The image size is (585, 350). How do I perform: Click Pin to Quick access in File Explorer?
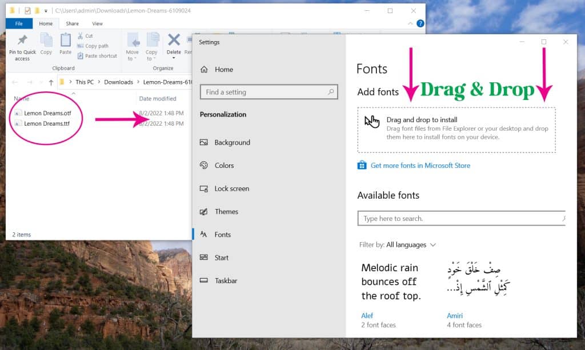[22, 48]
